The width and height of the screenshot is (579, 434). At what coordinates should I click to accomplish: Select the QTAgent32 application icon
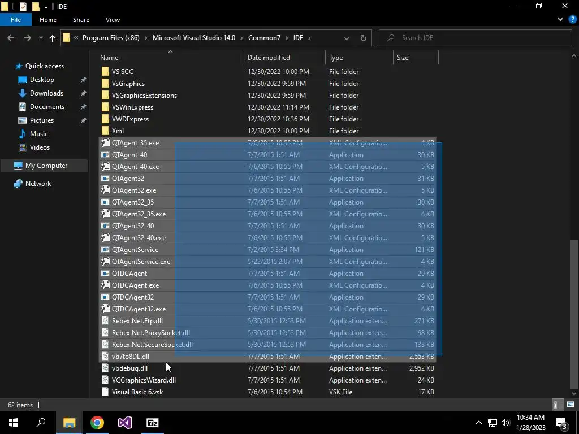click(x=105, y=178)
